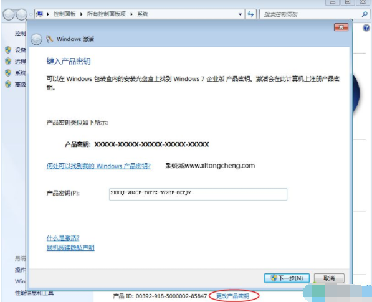372x302 pixels.
Task: Open 'Where to find my Windows product key' link
Action: coord(98,166)
